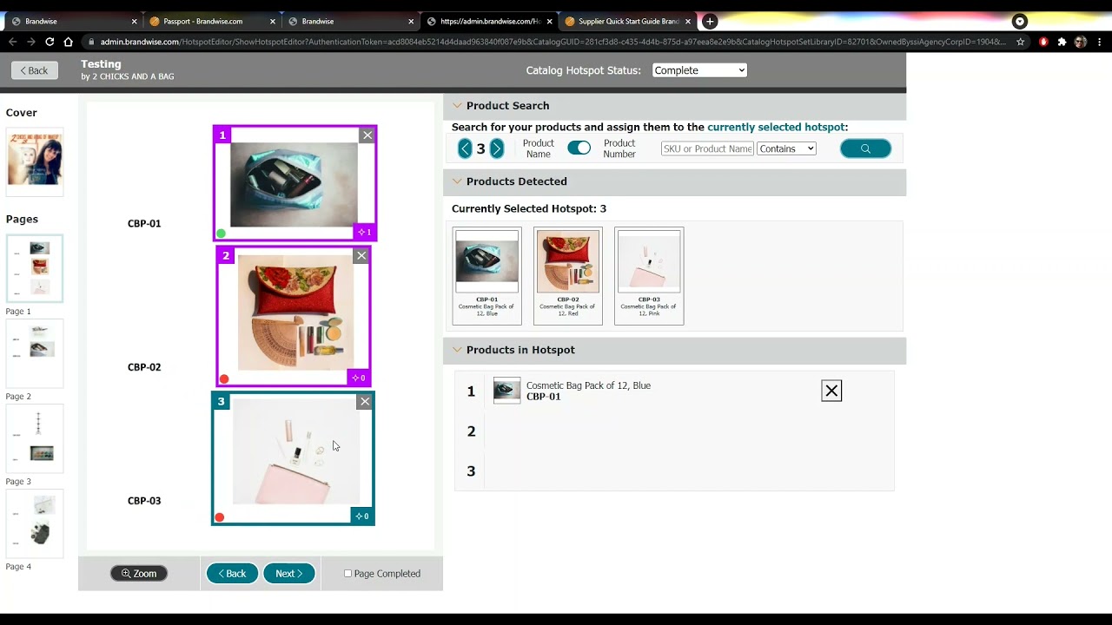Collapse the Products Detected section

point(457,181)
